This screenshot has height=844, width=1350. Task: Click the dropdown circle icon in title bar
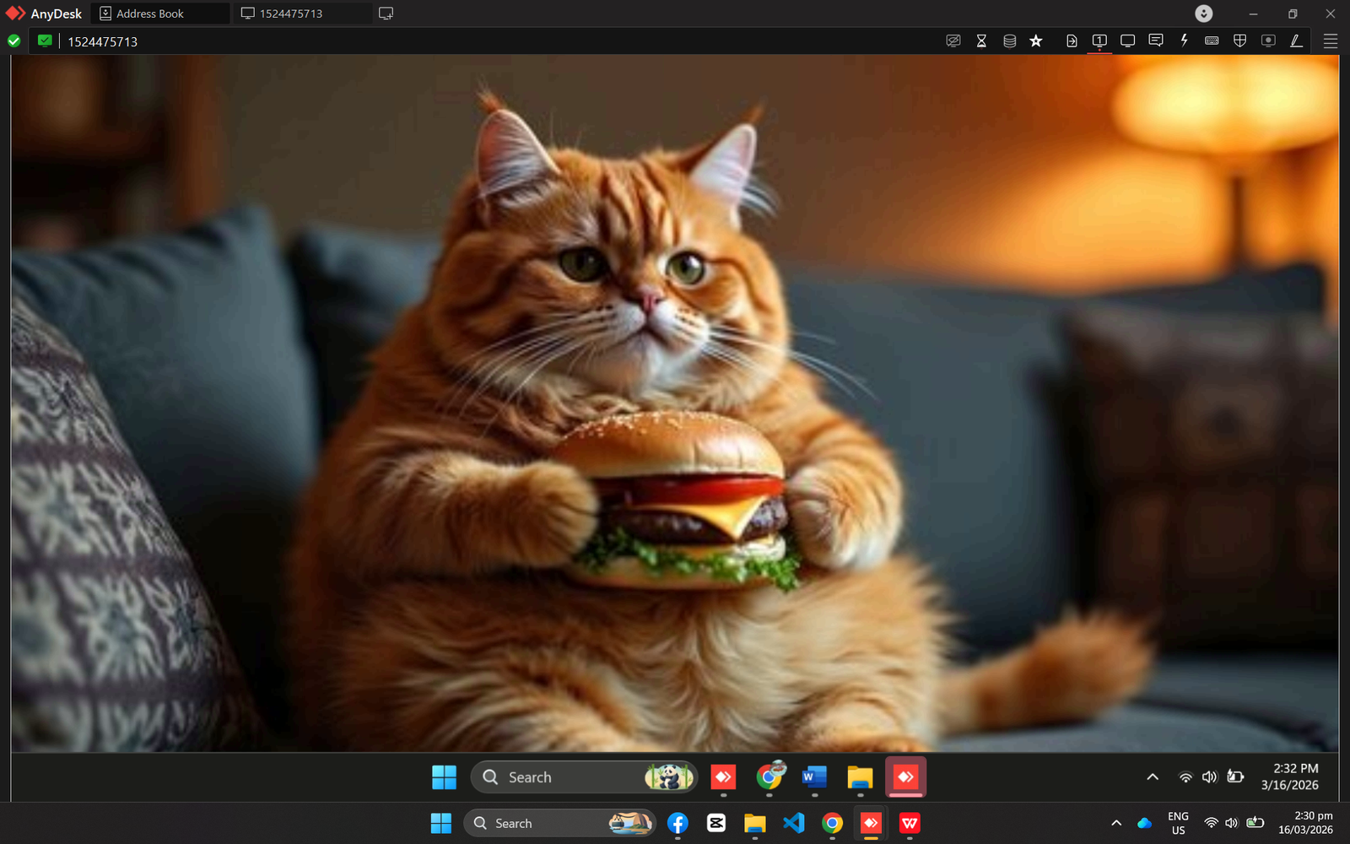tap(1204, 14)
